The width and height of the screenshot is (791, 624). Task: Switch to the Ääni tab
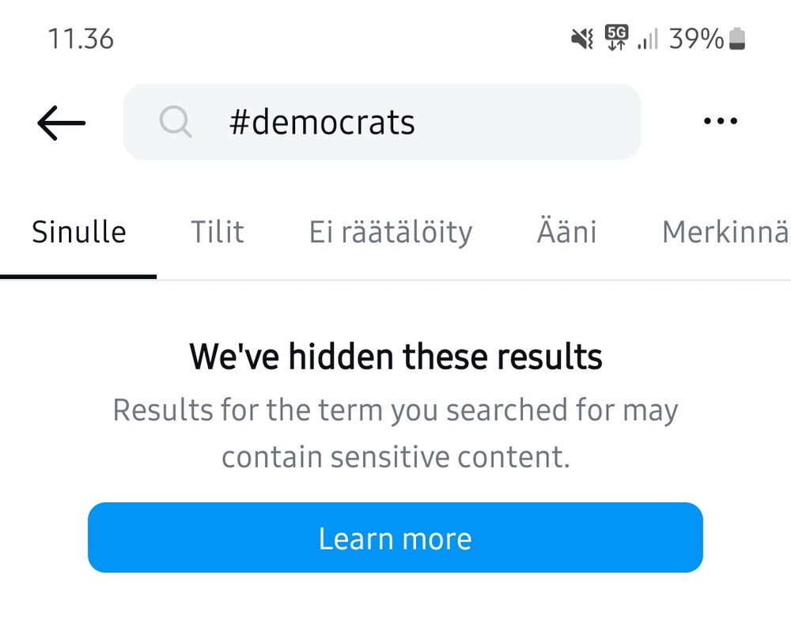[566, 233]
